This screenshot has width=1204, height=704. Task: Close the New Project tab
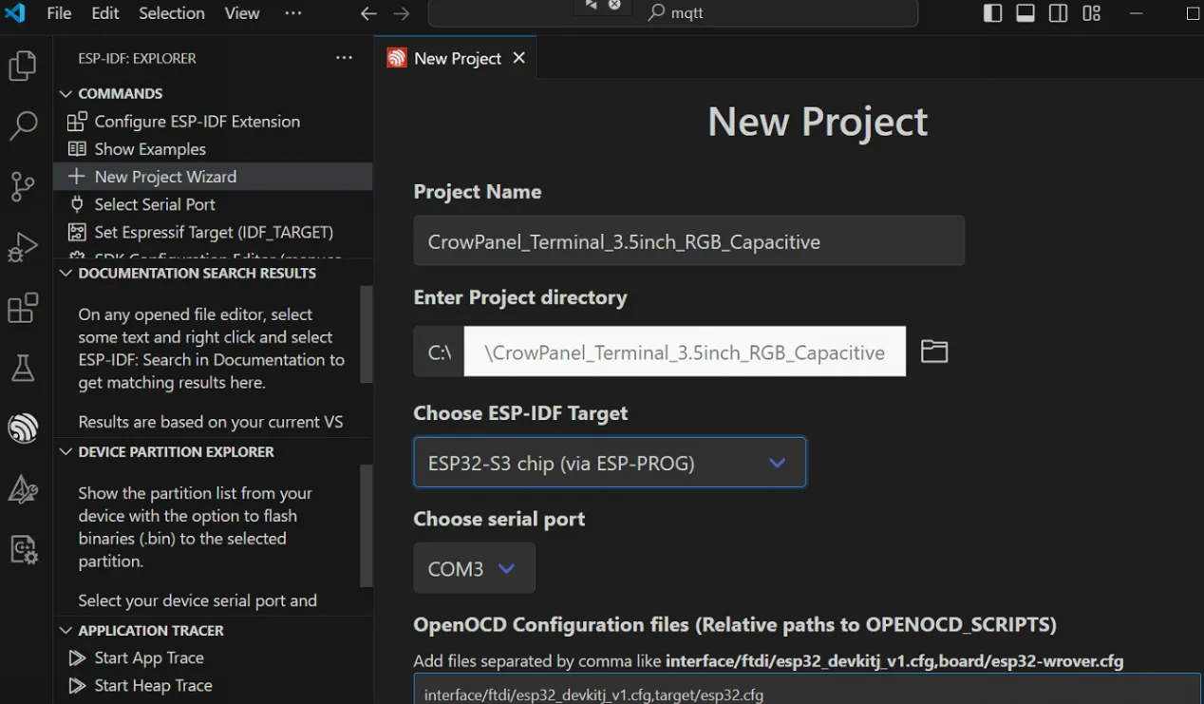518,58
